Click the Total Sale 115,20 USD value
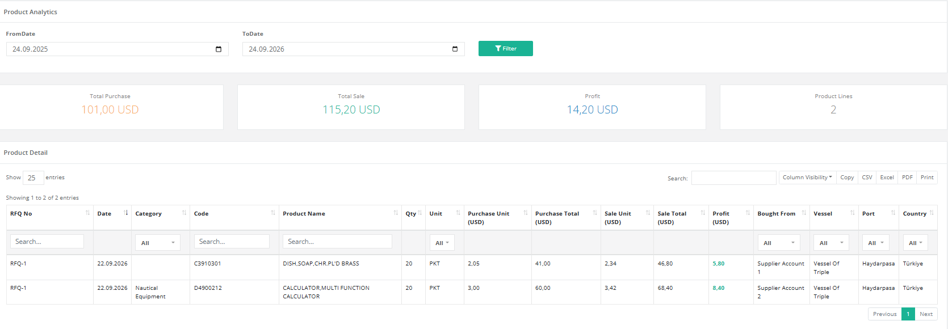 coord(351,109)
